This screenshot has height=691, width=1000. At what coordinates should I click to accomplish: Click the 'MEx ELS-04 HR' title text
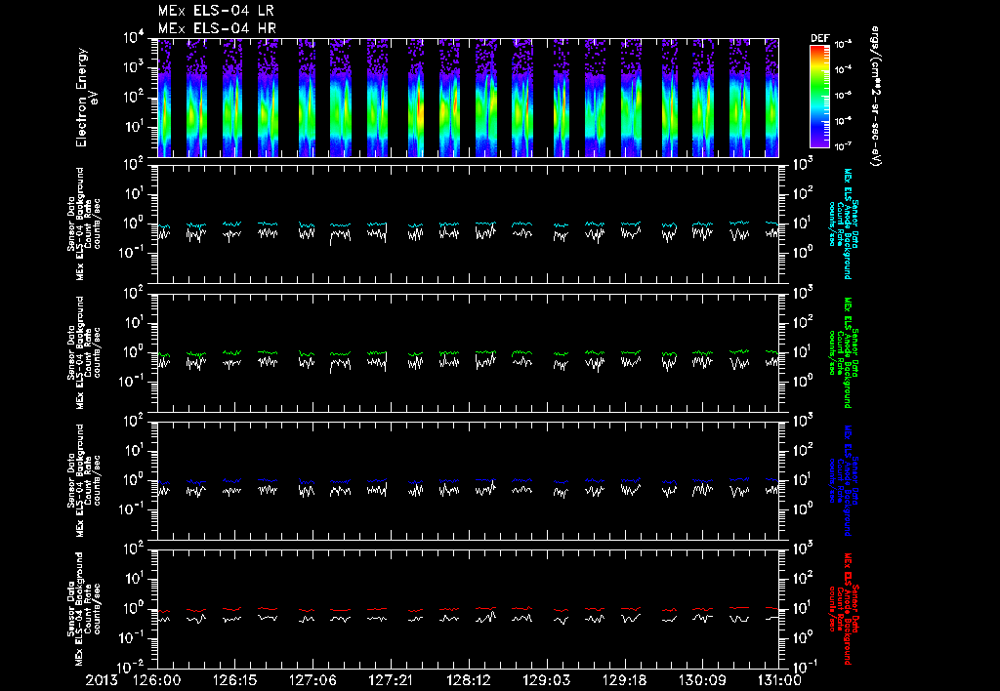pos(217,28)
